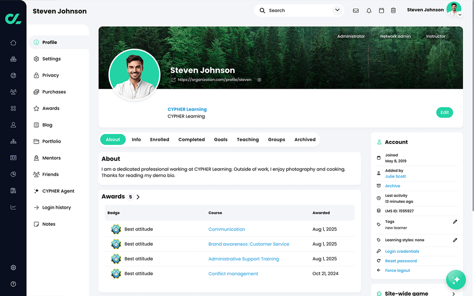Open the search filter dropdown arrow
Viewport: 474px width, 296px height.
tap(337, 10)
